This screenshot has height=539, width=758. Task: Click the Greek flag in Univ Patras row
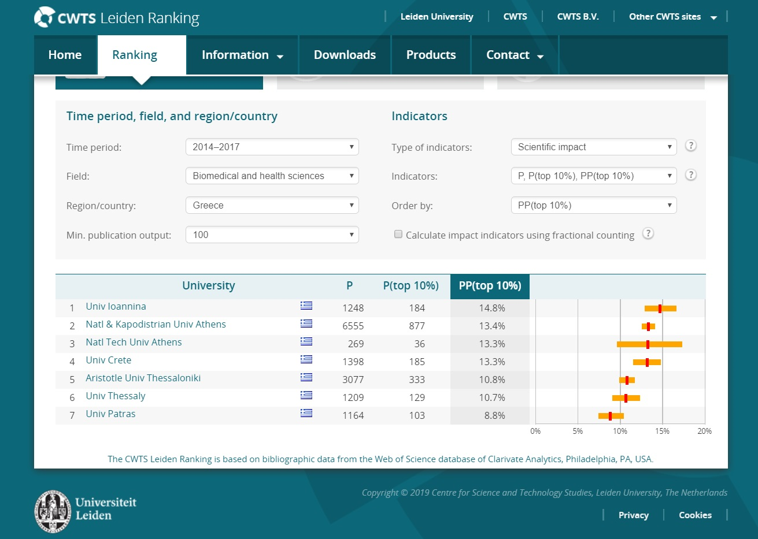point(306,413)
